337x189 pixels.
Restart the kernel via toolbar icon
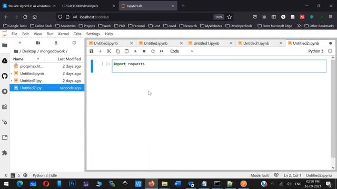(x=153, y=51)
